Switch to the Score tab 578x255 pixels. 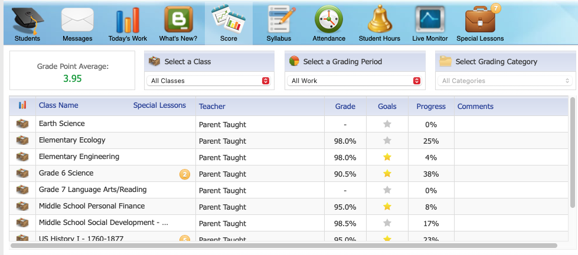tap(228, 24)
